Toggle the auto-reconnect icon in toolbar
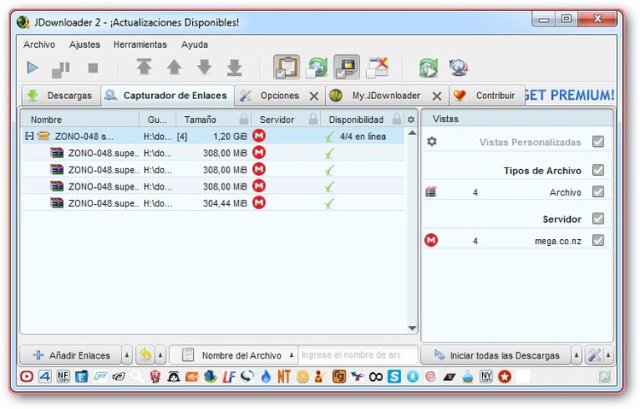 (317, 67)
